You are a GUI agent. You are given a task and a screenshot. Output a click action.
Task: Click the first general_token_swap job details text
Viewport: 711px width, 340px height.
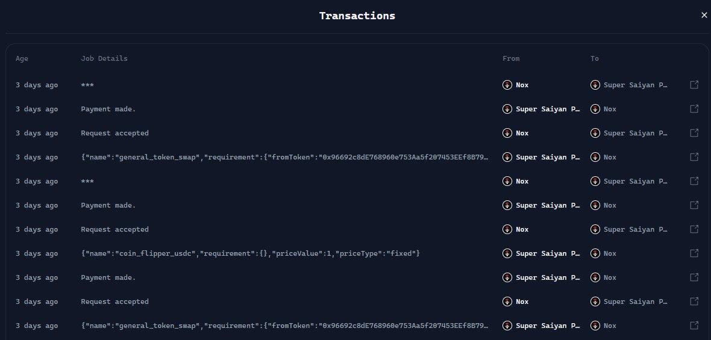284,157
